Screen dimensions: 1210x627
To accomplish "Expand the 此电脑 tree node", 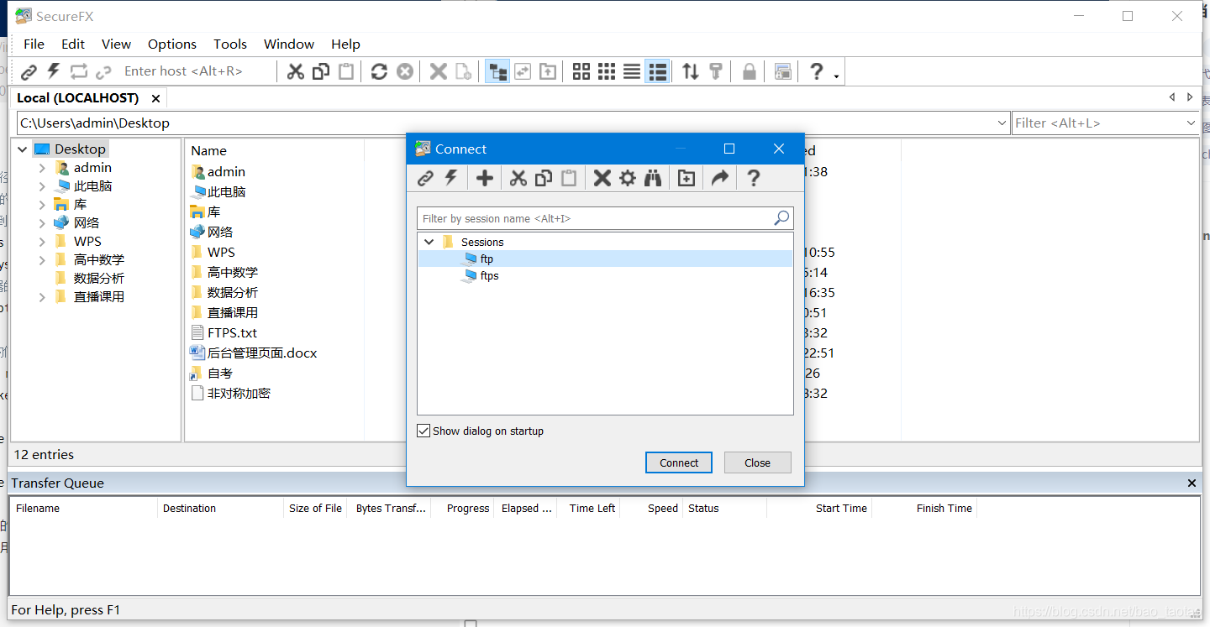I will [42, 186].
